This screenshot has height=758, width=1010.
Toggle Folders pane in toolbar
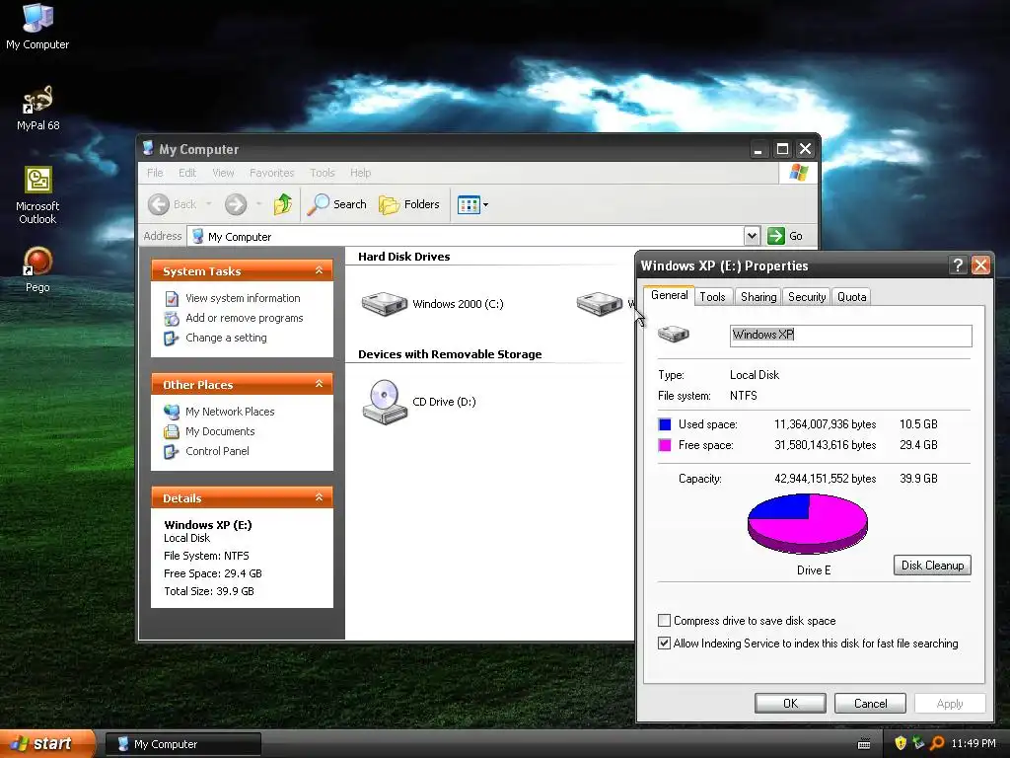click(409, 204)
